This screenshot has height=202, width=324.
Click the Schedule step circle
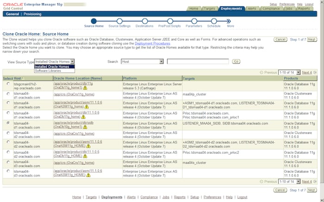click(x=214, y=21)
